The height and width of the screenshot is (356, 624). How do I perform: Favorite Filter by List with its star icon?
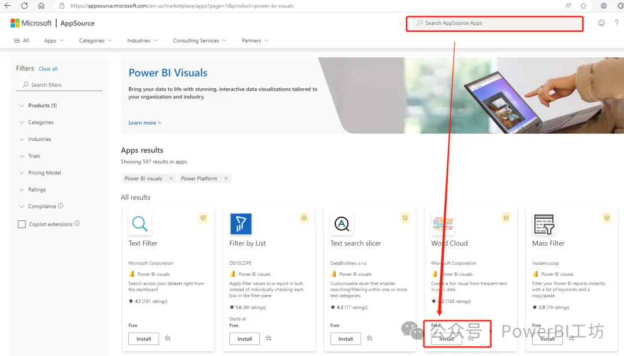269,338
